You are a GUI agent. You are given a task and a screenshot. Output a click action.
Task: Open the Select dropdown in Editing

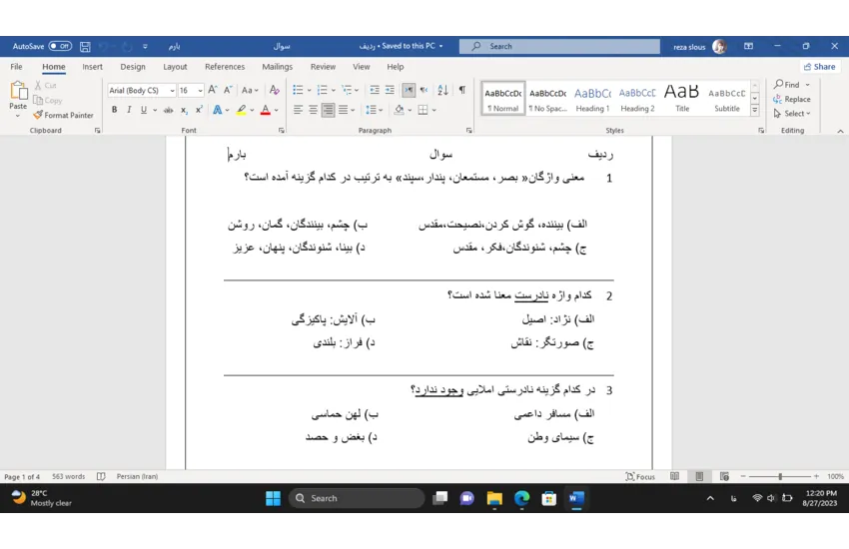coord(796,114)
